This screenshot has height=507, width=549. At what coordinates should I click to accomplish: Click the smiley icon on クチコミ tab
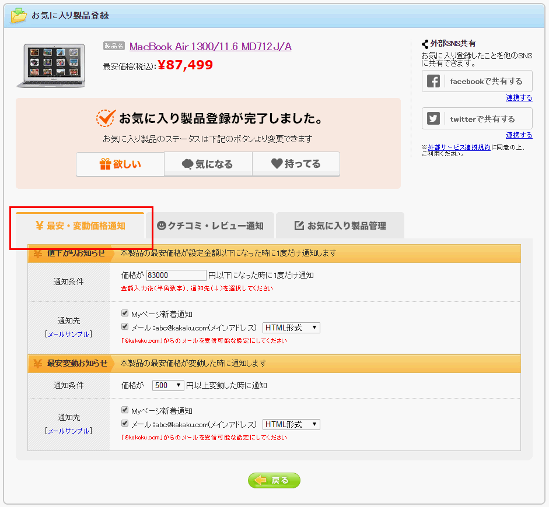162,226
